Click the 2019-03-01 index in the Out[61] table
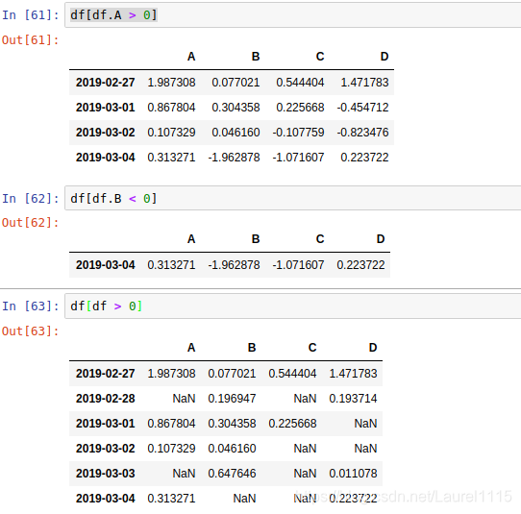 coord(106,108)
